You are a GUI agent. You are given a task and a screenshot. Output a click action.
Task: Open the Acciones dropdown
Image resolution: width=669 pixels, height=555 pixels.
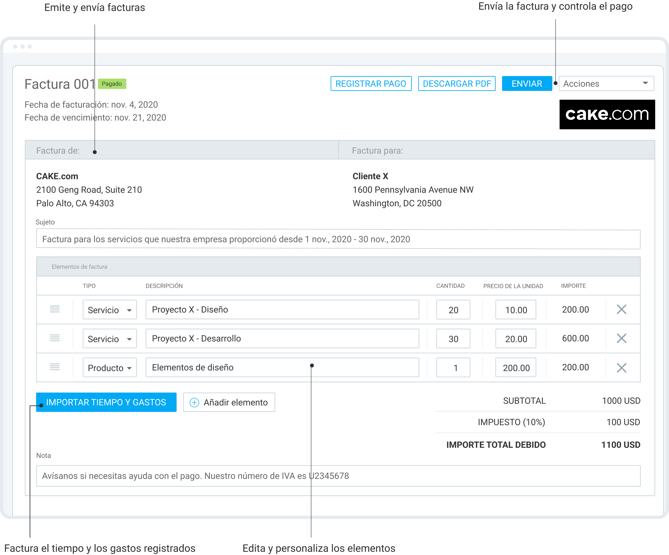[x=606, y=83]
